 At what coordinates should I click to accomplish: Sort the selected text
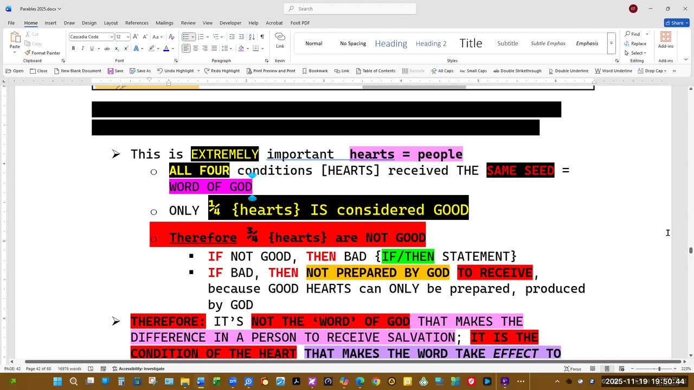point(252,37)
